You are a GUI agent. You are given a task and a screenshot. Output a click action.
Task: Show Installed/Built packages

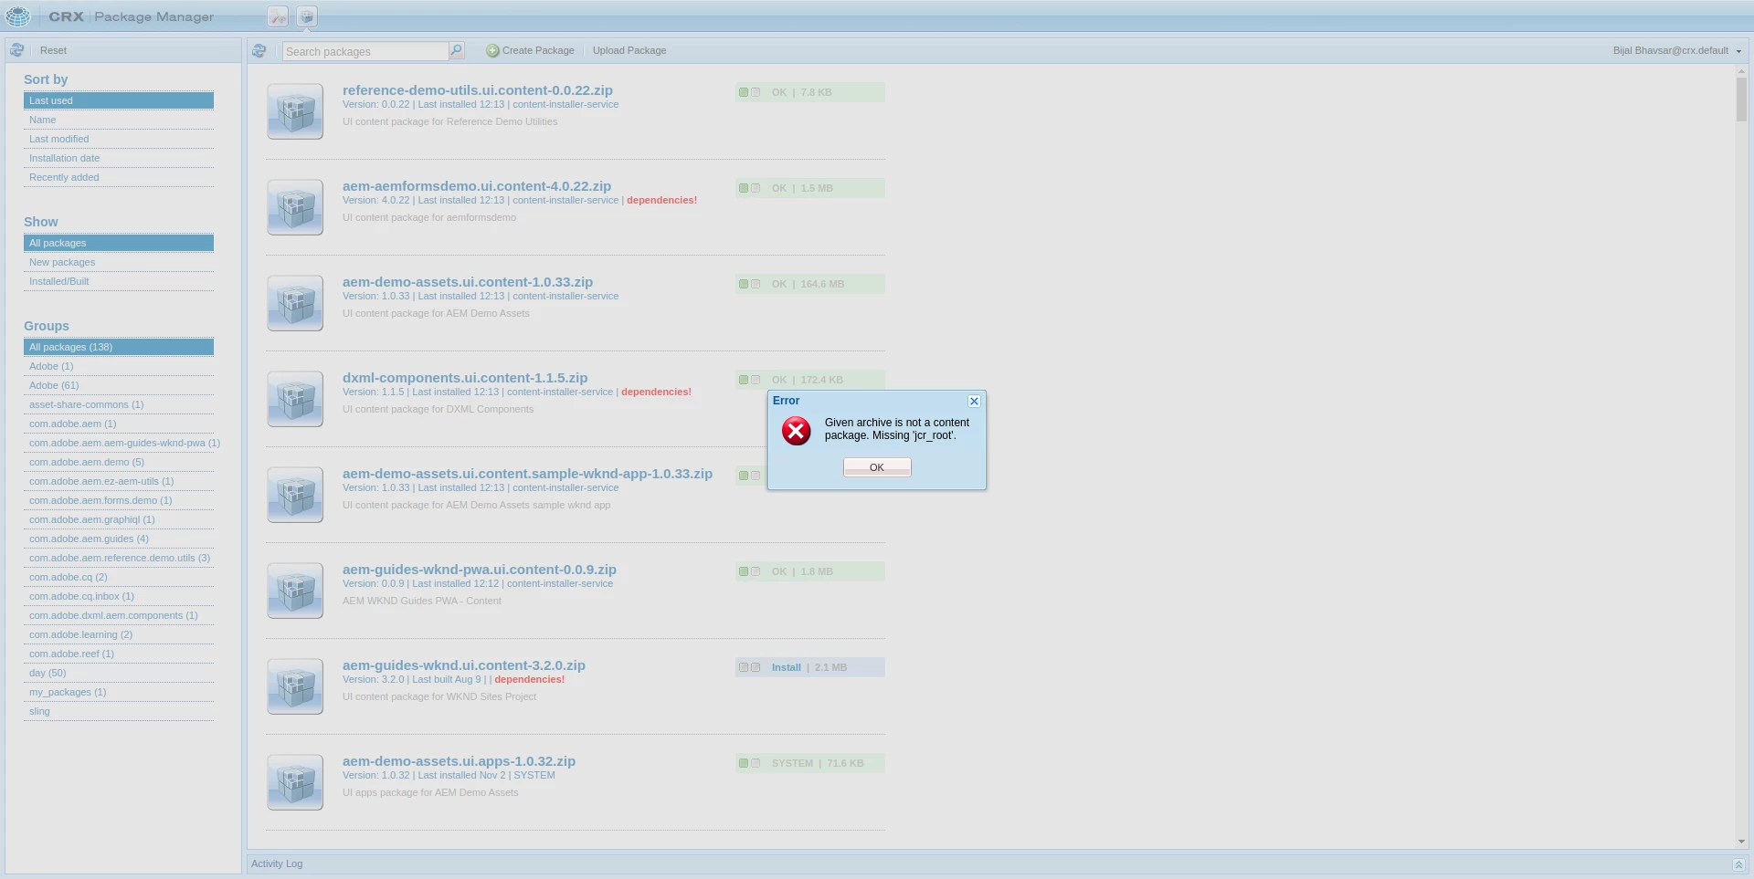[119, 281]
